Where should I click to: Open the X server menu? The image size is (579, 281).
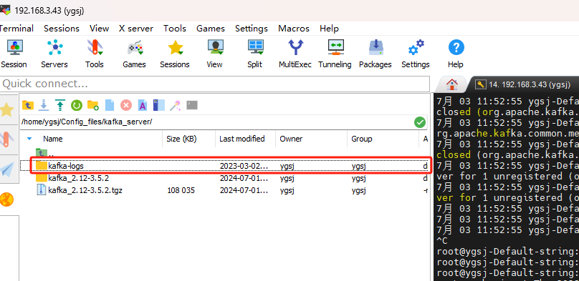[136, 29]
